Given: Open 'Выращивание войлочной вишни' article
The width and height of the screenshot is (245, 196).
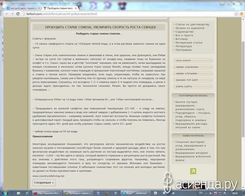Looking at the screenshot, I should (x=193, y=158).
